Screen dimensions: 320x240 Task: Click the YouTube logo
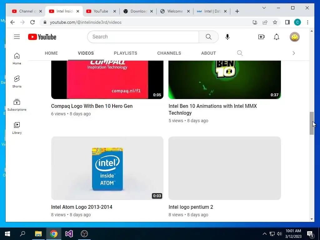click(42, 37)
